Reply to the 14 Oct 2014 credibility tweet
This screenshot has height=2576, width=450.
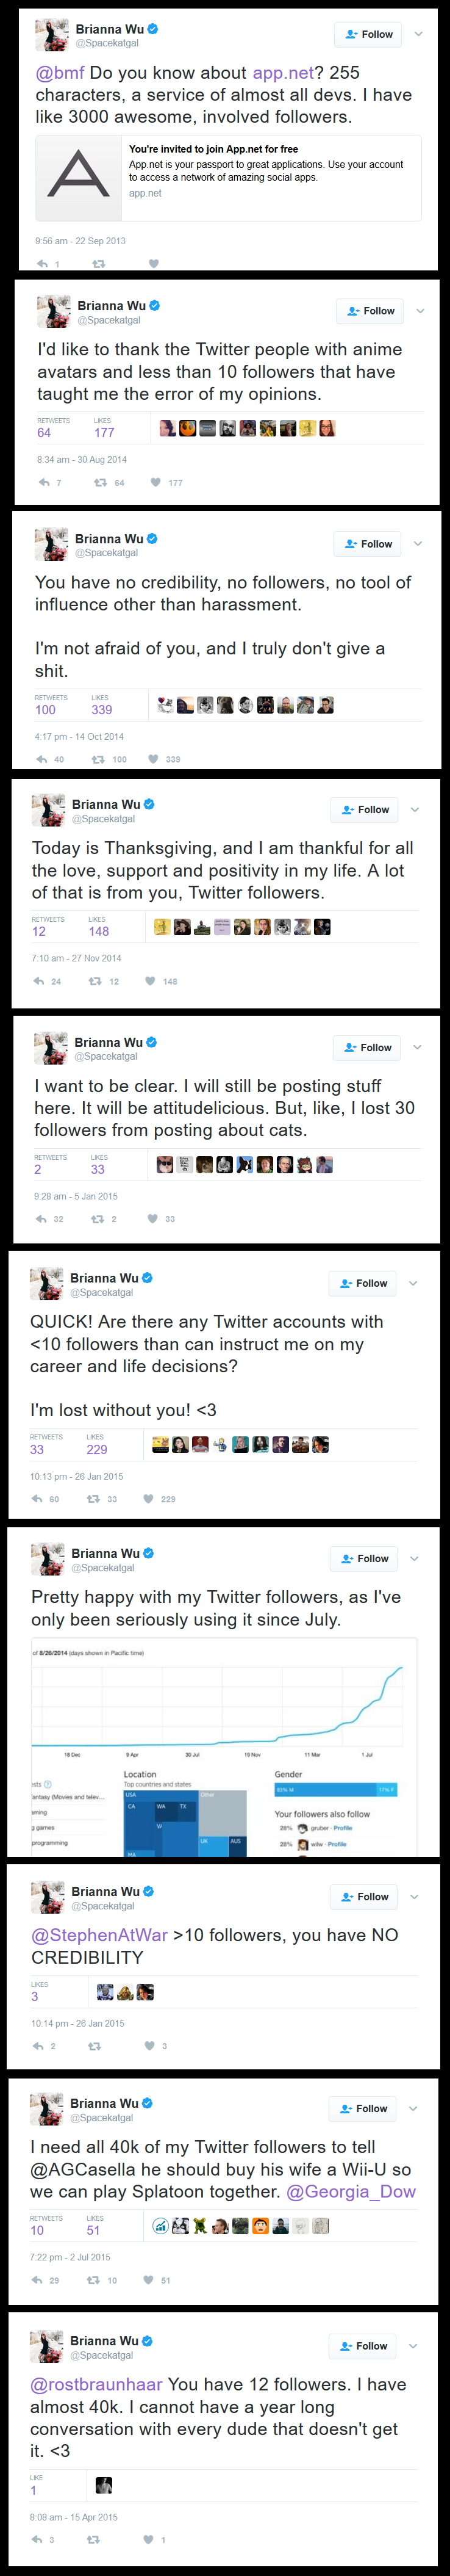tap(42, 760)
